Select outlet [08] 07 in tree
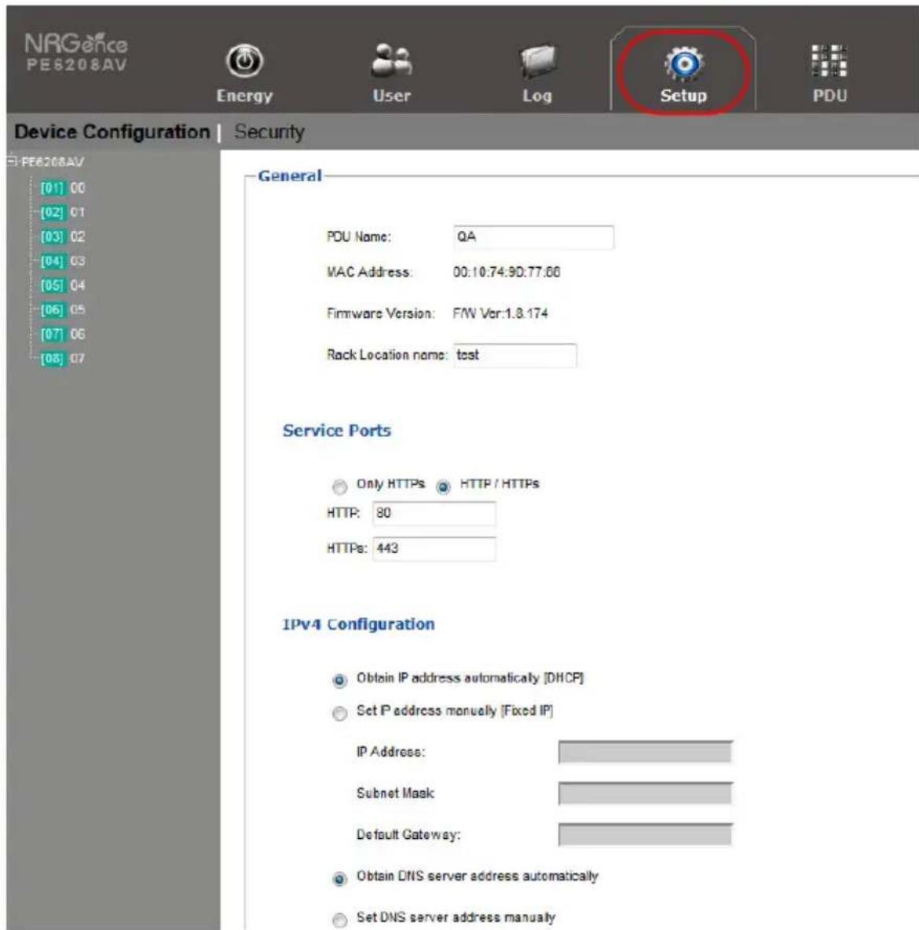Viewport: 919px width, 930px height. point(62,358)
